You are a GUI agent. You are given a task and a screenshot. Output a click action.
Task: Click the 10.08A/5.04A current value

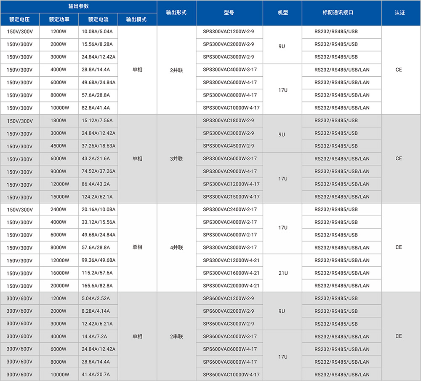pos(97,32)
